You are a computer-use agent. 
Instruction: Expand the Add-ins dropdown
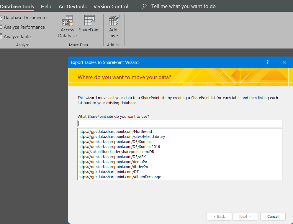[x=114, y=26]
